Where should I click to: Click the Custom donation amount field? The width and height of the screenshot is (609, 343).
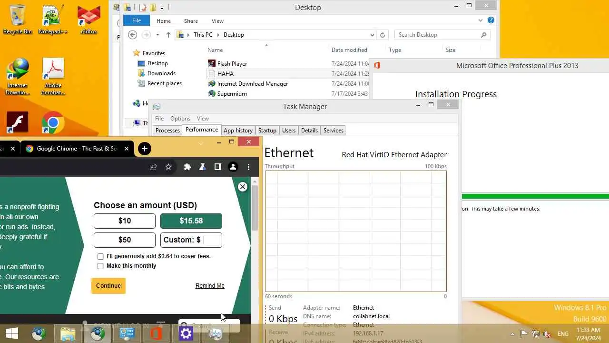click(211, 240)
